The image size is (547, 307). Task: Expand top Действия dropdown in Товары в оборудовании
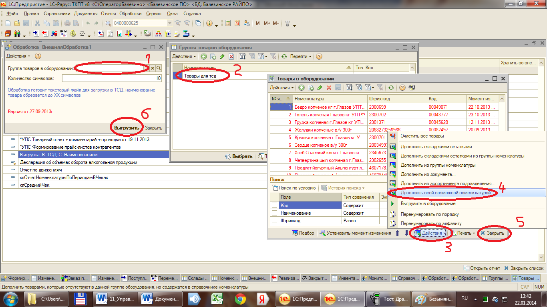[x=282, y=88]
